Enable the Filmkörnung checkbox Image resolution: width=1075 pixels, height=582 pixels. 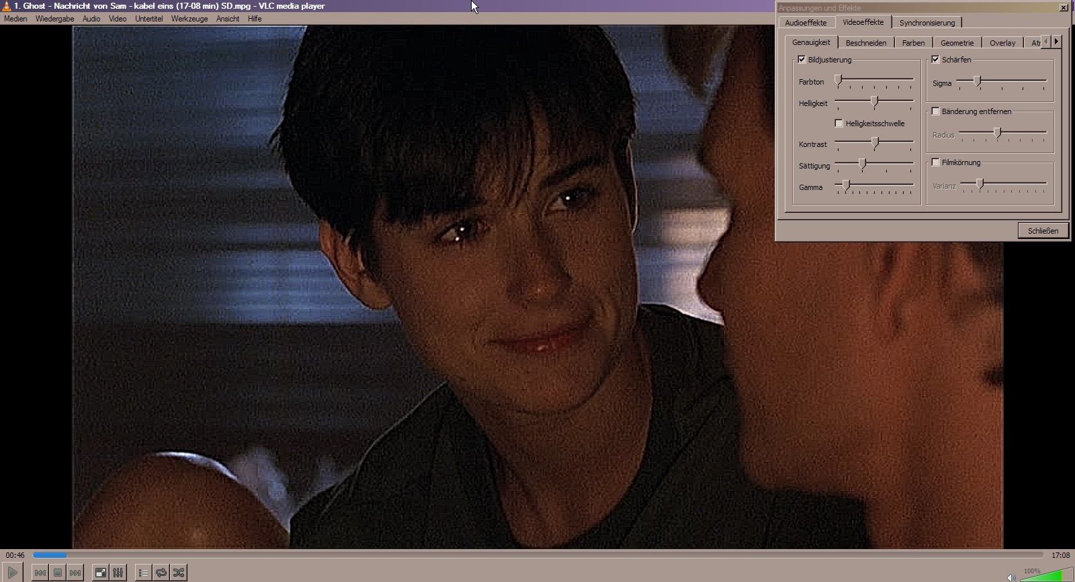[x=935, y=162]
